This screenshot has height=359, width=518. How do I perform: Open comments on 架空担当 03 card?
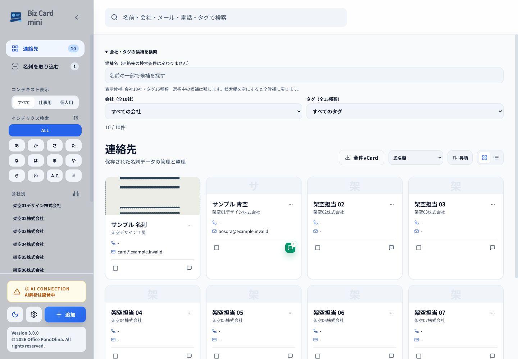(x=492, y=248)
